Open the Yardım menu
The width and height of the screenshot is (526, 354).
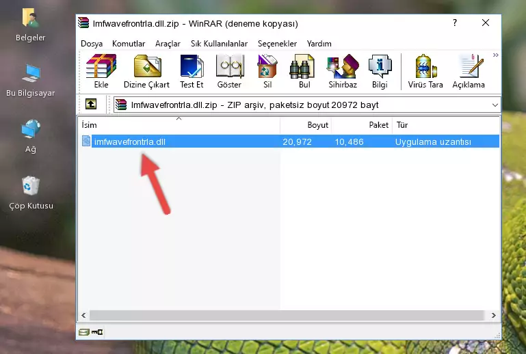coord(319,44)
